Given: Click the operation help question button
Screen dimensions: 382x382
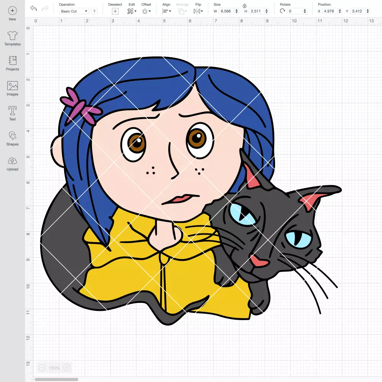Looking at the screenshot, I should [x=94, y=11].
